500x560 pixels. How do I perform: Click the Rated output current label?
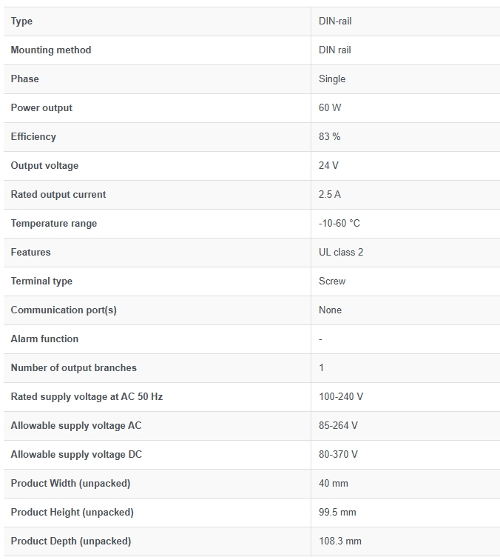[58, 194]
